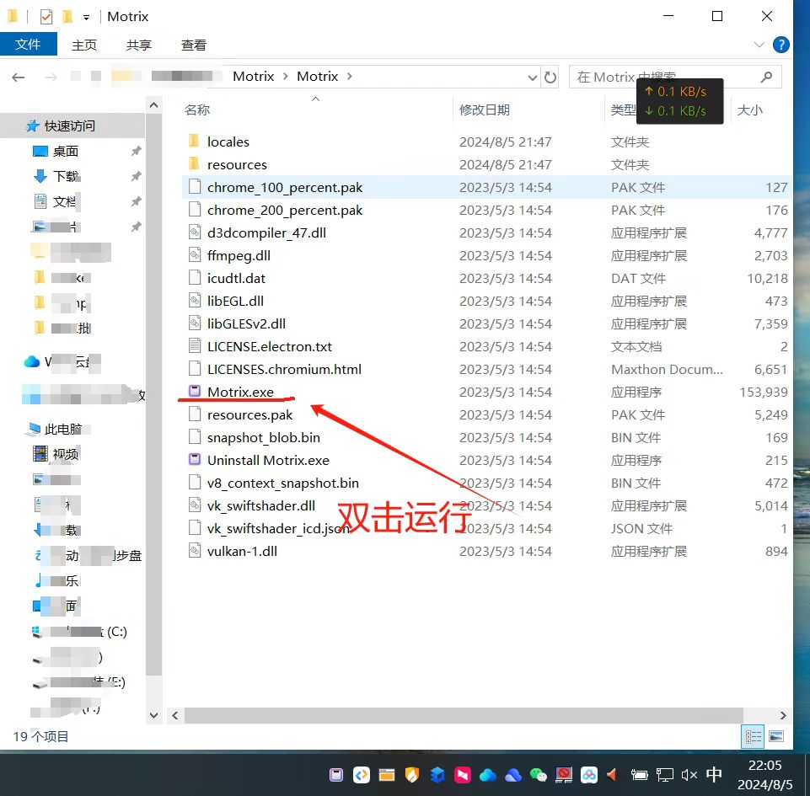Open the resources folder icon
Viewport: 810px width, 796px height.
click(194, 164)
